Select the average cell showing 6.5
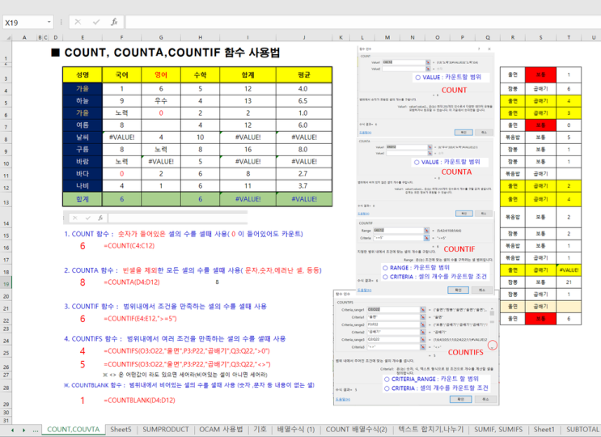The width and height of the screenshot is (601, 437). pyautogui.click(x=304, y=101)
